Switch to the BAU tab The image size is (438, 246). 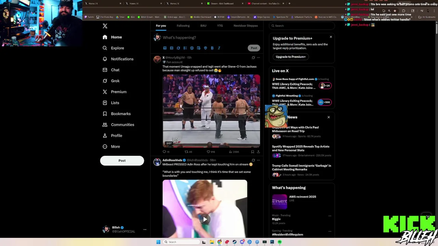coord(203,26)
